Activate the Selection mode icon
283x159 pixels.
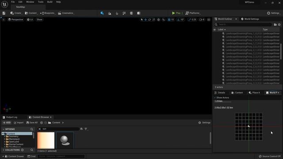click(x=102, y=13)
